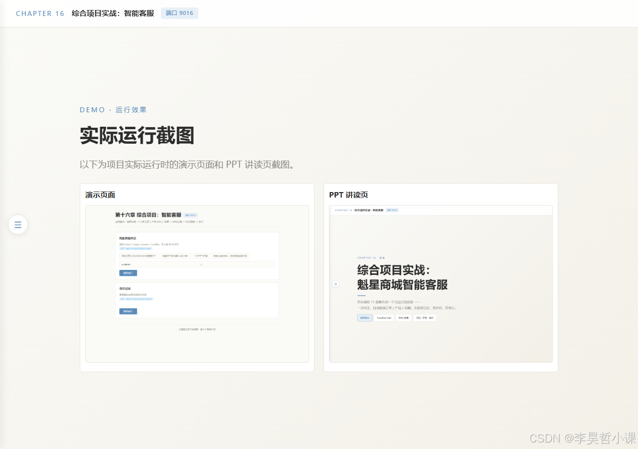The height and width of the screenshot is (449, 638).
Task: Click the 演示页面 card title
Action: coord(100,195)
